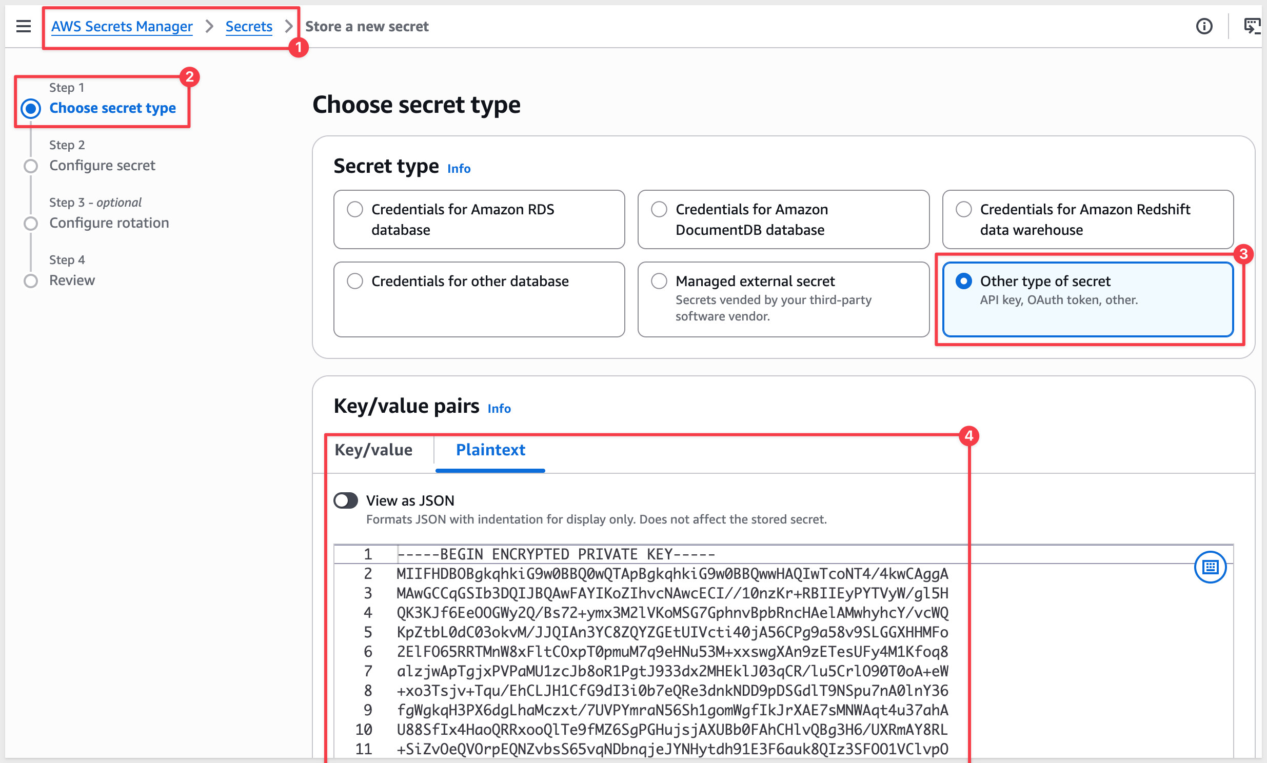Select Managed external secret option
The height and width of the screenshot is (763, 1267).
click(x=783, y=299)
